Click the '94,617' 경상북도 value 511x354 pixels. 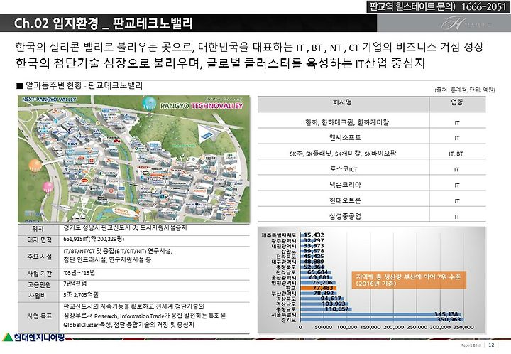(x=331, y=299)
